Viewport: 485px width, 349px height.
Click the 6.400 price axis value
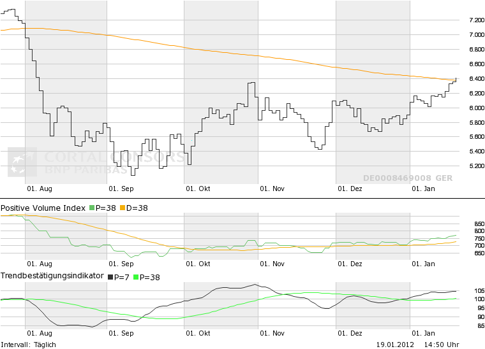pos(477,79)
